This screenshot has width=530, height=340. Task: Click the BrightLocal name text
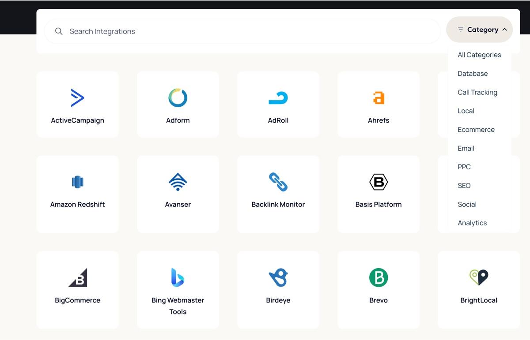tap(479, 300)
